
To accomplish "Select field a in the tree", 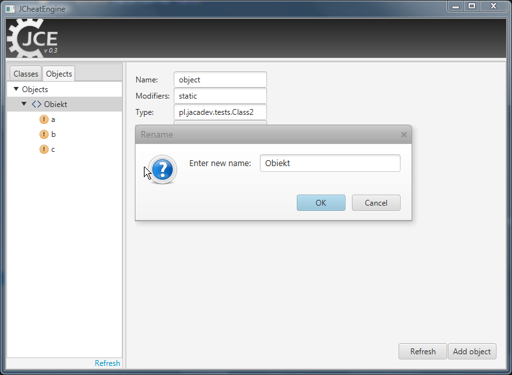I will tap(64, 119).
